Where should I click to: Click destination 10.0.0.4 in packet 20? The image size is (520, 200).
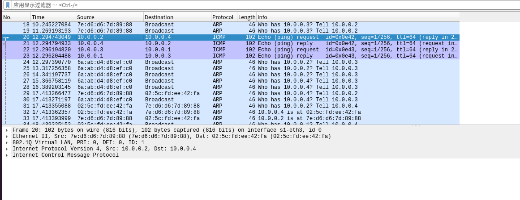pyautogui.click(x=158, y=37)
